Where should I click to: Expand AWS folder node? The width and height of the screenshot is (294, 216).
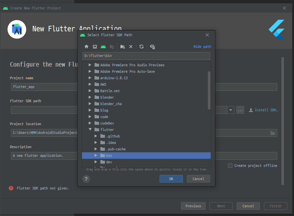point(90,84)
